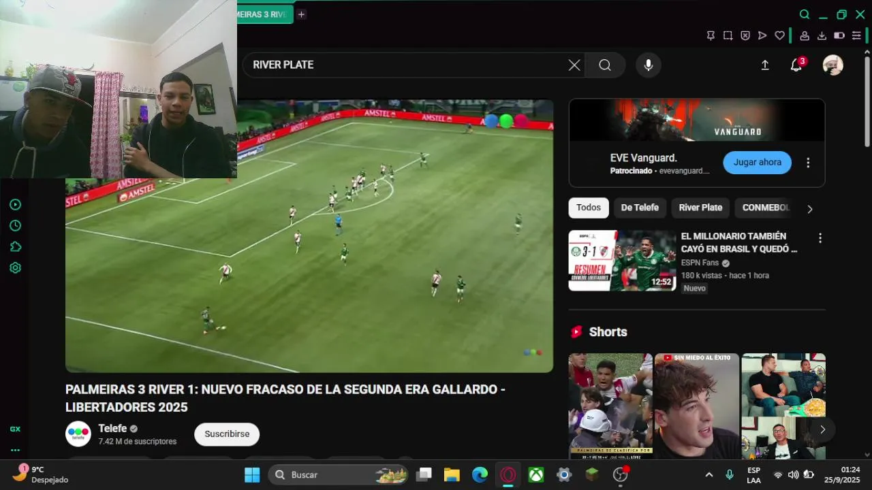The width and height of the screenshot is (872, 490).
Task: Open EL MILLONARIO TAMBIÉN CAYÓ video title
Action: tap(739, 242)
